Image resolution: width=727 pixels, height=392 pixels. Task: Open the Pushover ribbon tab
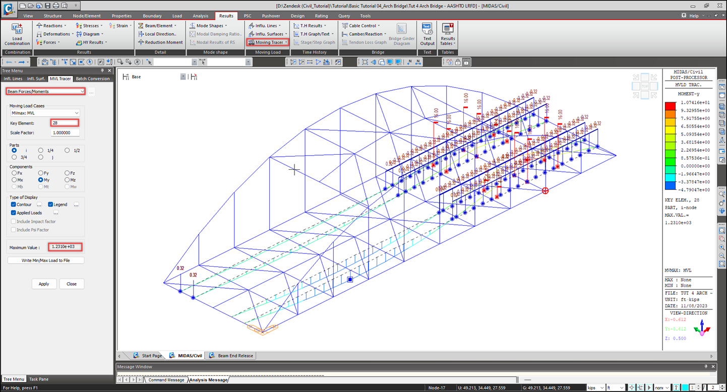click(x=271, y=16)
